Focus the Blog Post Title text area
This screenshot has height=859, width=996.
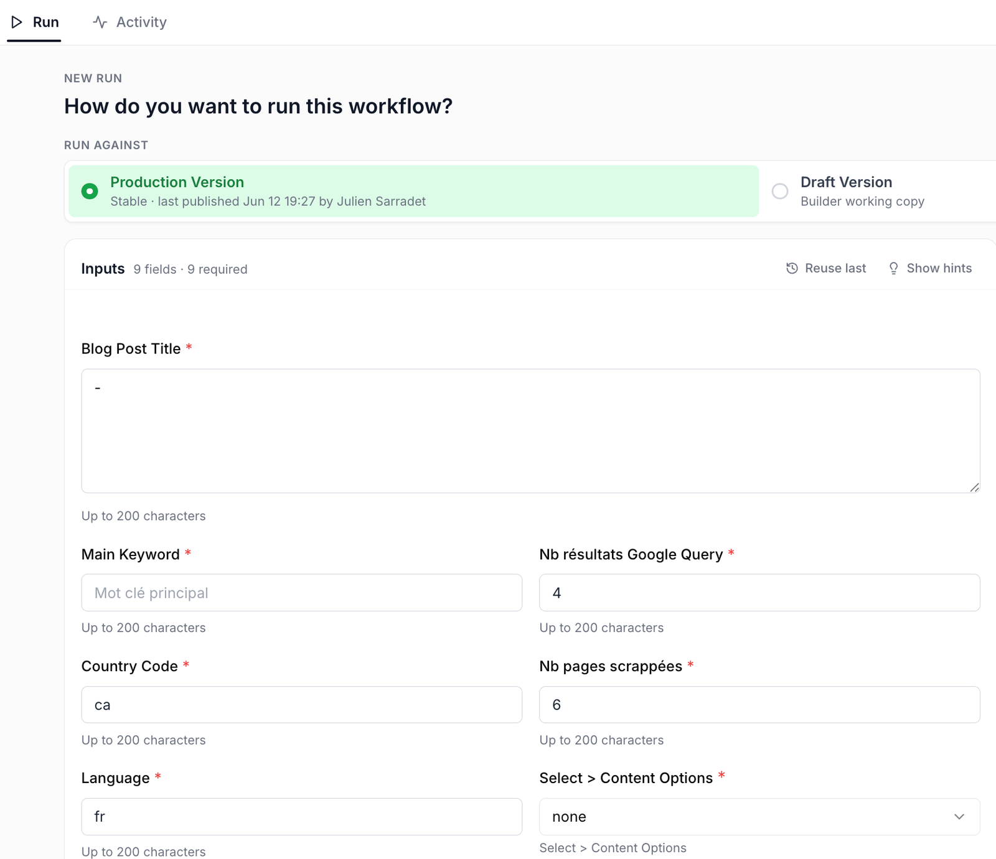(530, 431)
